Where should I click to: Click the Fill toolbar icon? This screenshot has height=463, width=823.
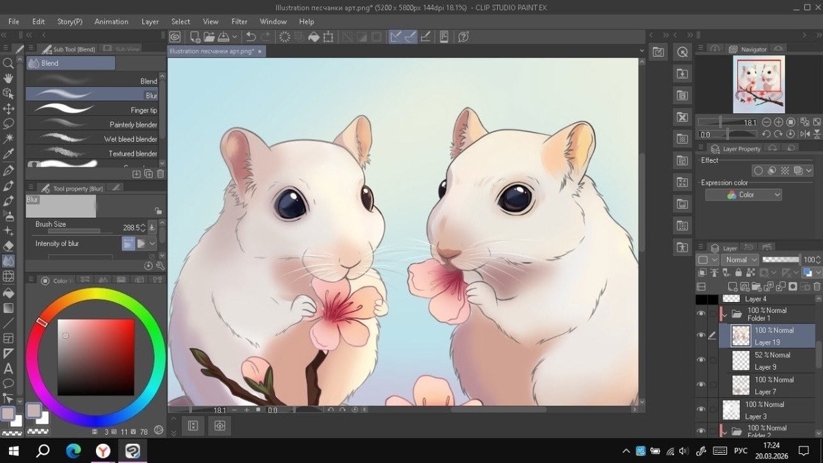click(313, 36)
